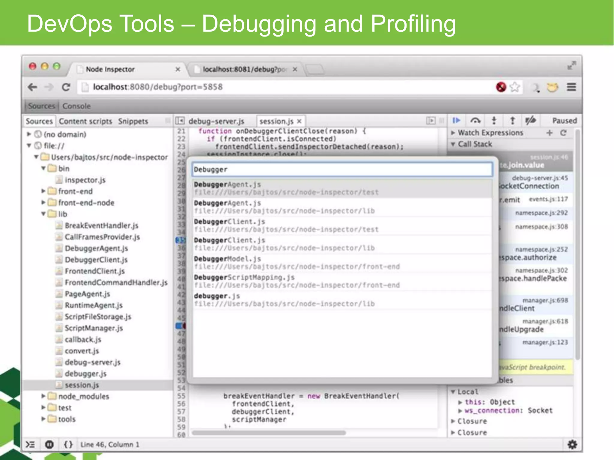Click the right sidebar vertical scrollbar
This screenshot has height=460, width=614.
pos(577,244)
